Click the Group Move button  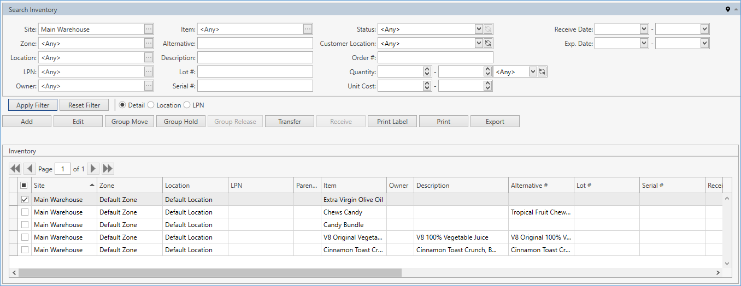(x=130, y=122)
